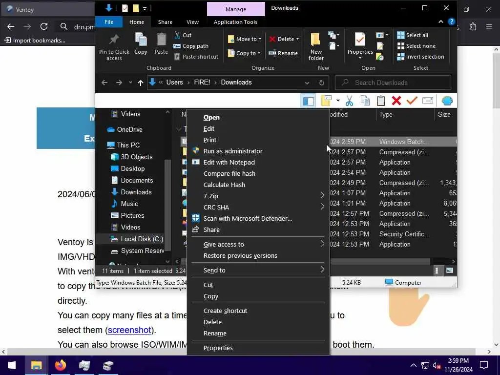Click the clipboard paste toolbar icon
This screenshot has height=375, width=500.
click(x=381, y=101)
